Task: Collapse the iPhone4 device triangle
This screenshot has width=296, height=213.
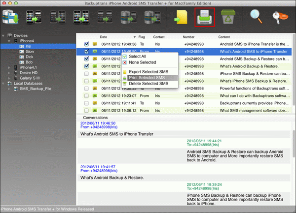Action: click(x=9, y=41)
